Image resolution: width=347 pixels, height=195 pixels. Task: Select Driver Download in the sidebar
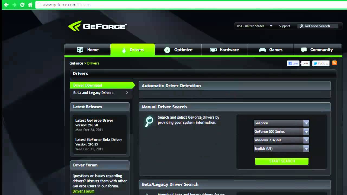tap(102, 85)
